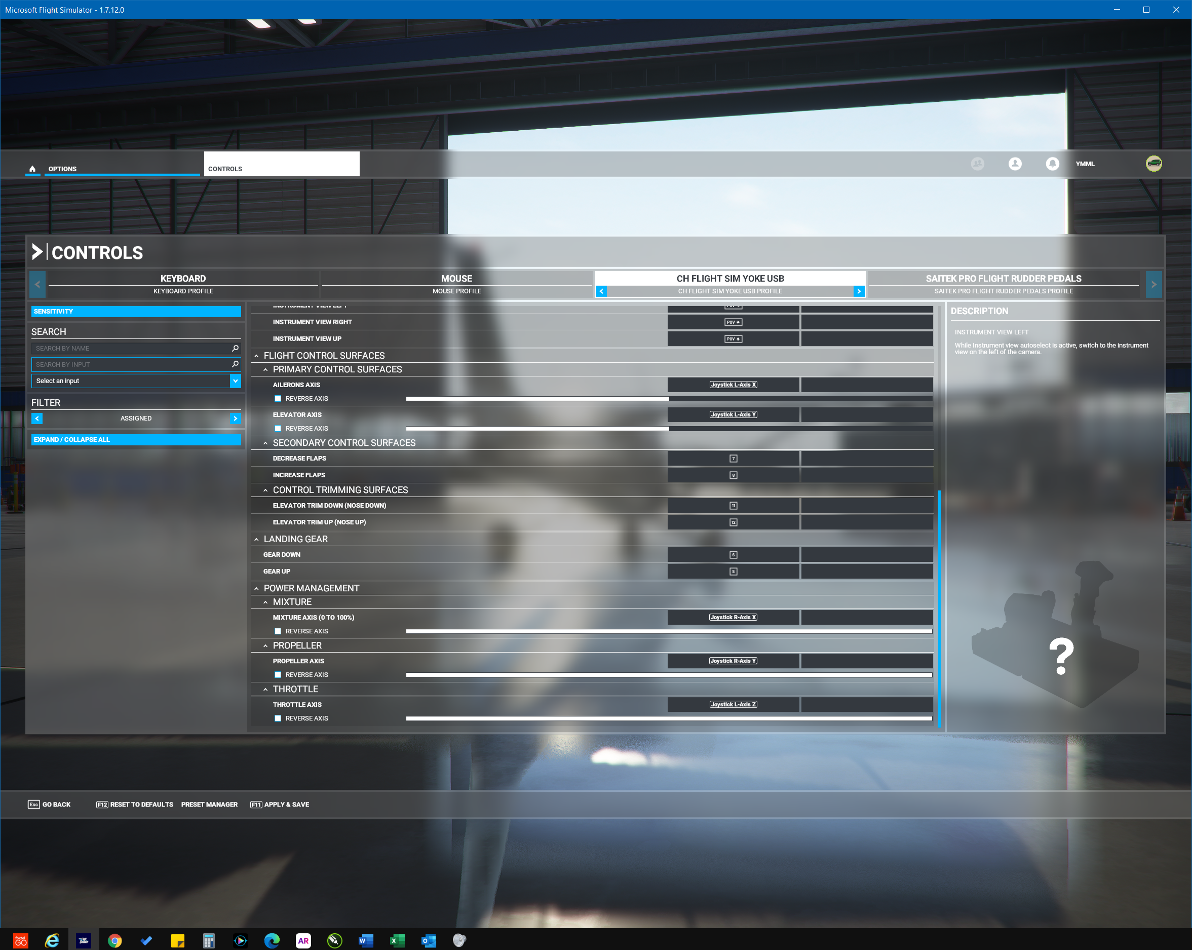Switch to Saitek Pro Flight Rudder Pedals tab
1192x950 pixels.
1003,284
